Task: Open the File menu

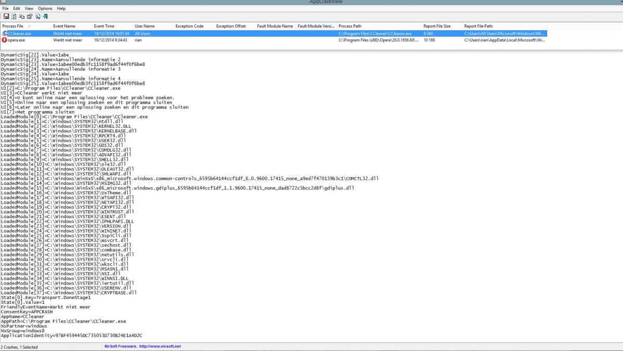Action: tap(5, 8)
